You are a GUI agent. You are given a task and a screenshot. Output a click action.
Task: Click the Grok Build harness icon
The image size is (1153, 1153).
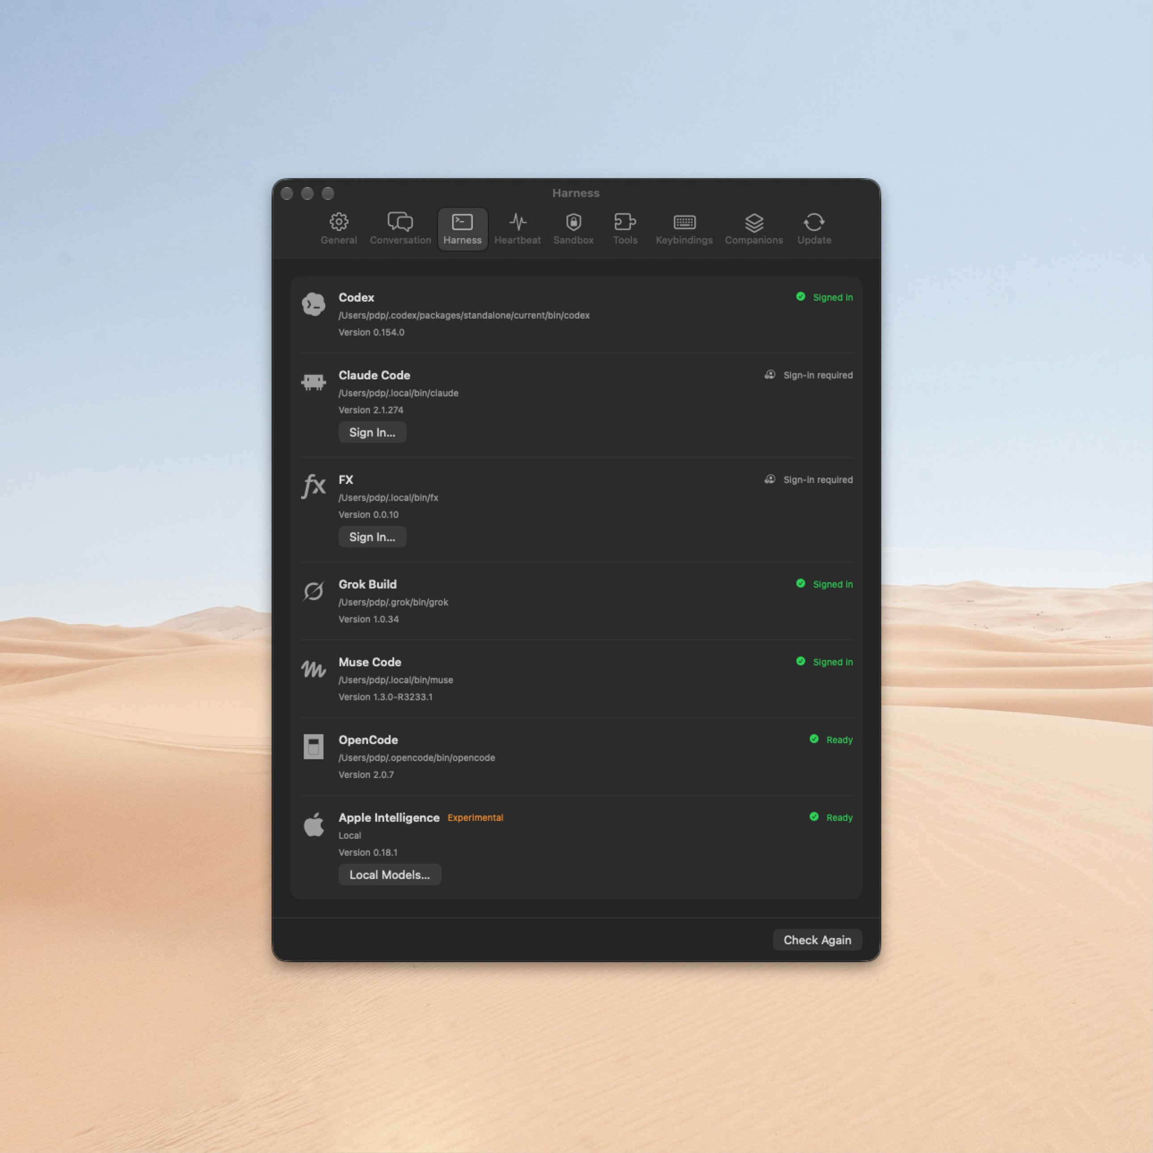313,591
